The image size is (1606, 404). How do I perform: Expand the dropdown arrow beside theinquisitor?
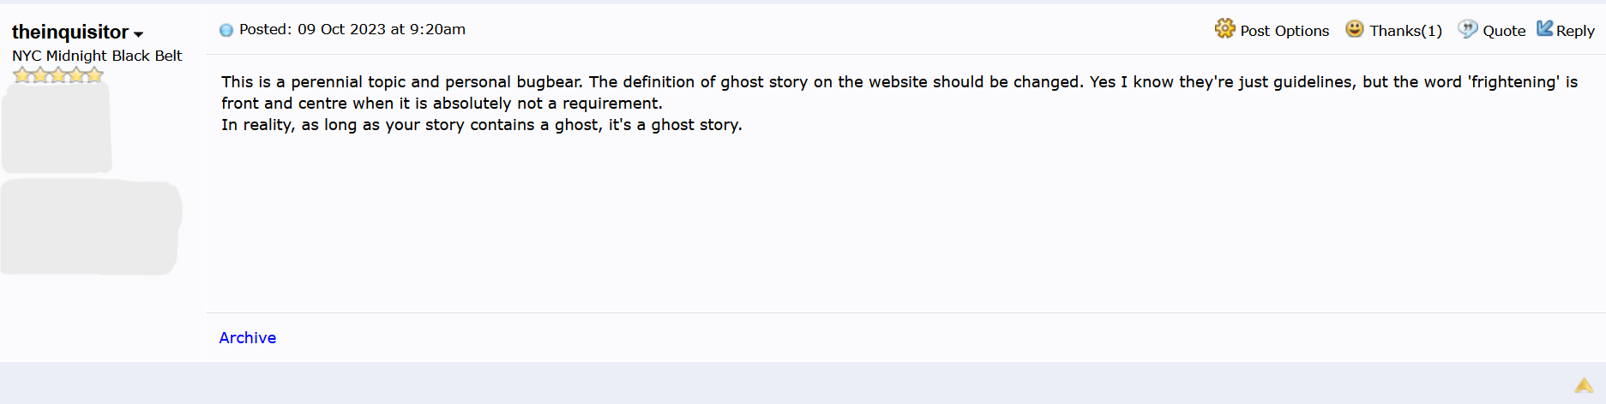(x=139, y=34)
